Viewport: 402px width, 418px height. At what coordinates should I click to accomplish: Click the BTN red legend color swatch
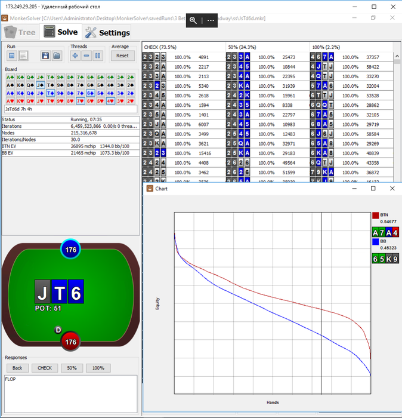pos(375,216)
